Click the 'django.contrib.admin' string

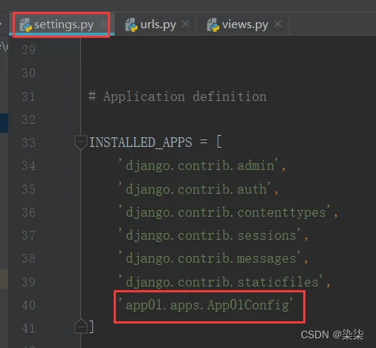[x=198, y=165]
